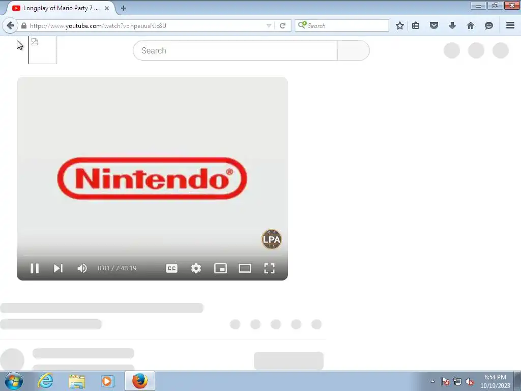Bookmark this page with the star
Viewport: 521px width, 391px height.
(400, 25)
